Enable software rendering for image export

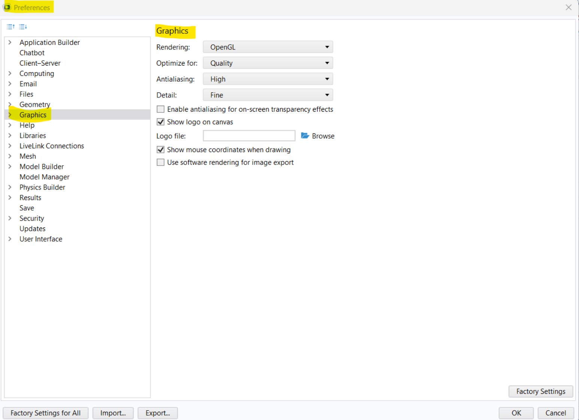pyautogui.click(x=161, y=163)
